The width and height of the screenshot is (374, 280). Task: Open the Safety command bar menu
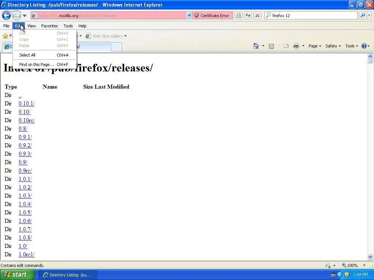tap(333, 46)
